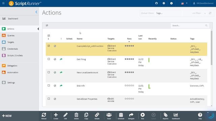This screenshot has width=216, height=121.
Task: Click the Edit pencil icon
Action: click(x=65, y=116)
